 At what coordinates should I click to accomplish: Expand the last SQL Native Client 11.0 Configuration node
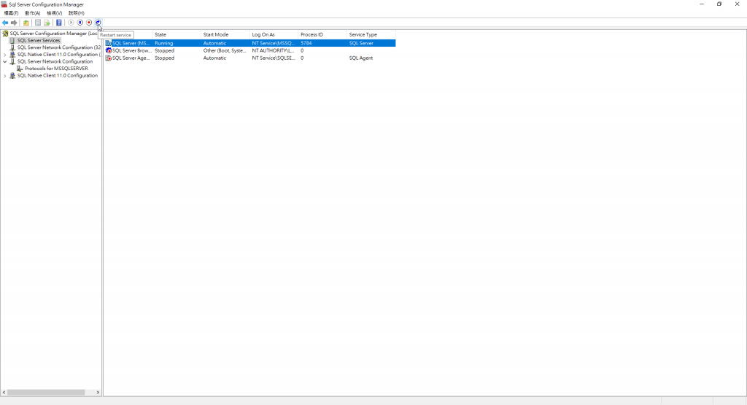[5, 76]
